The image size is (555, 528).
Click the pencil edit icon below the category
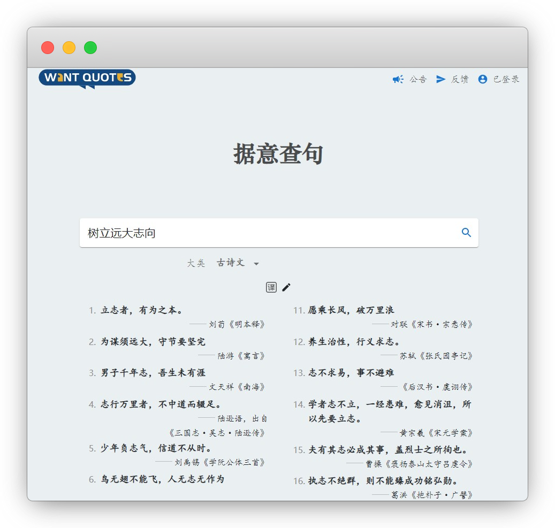tap(286, 287)
